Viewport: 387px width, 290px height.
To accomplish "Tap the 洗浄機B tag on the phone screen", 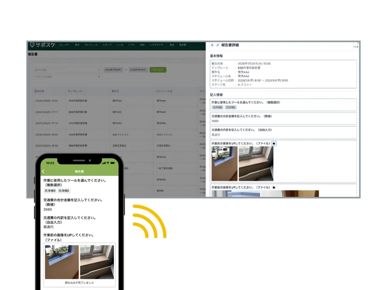I will coord(50,191).
